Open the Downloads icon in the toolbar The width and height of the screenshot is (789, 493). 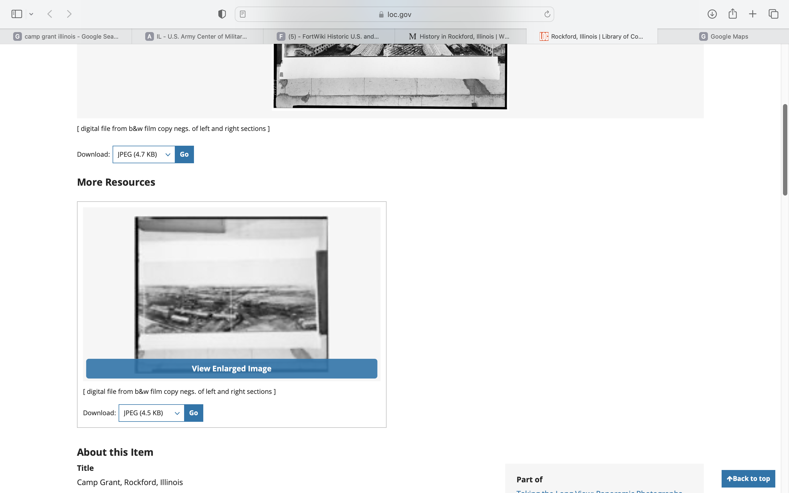[x=712, y=14]
